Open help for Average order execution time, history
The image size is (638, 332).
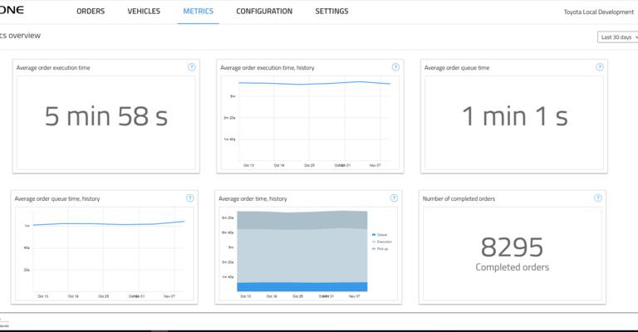[x=395, y=67]
